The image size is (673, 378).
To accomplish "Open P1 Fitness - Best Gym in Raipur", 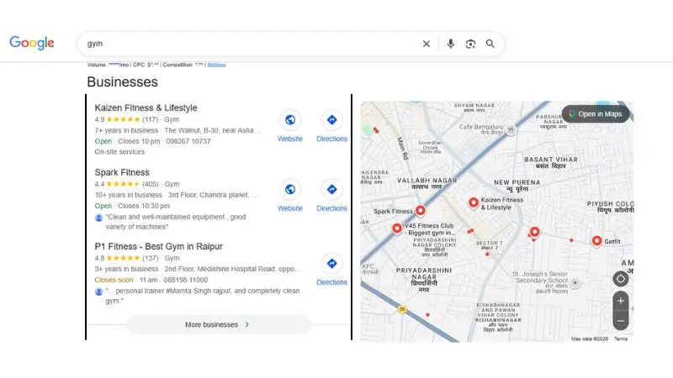I will 158,246.
